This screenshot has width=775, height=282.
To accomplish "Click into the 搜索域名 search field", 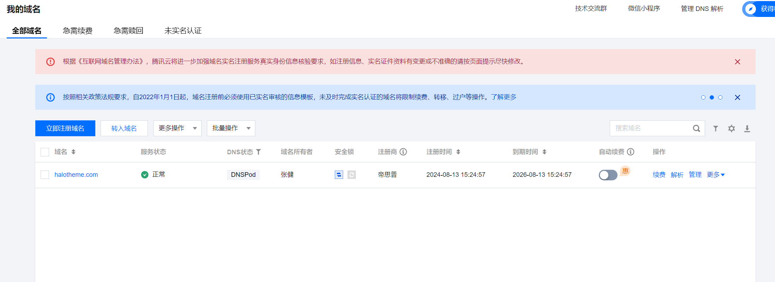I will [650, 128].
